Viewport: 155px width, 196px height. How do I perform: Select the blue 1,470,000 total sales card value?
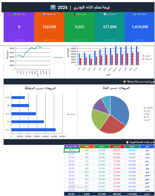click(140, 27)
